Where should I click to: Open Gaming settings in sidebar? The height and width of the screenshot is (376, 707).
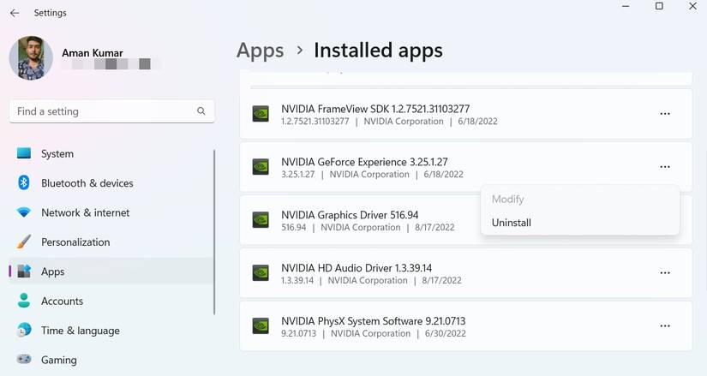[59, 361]
